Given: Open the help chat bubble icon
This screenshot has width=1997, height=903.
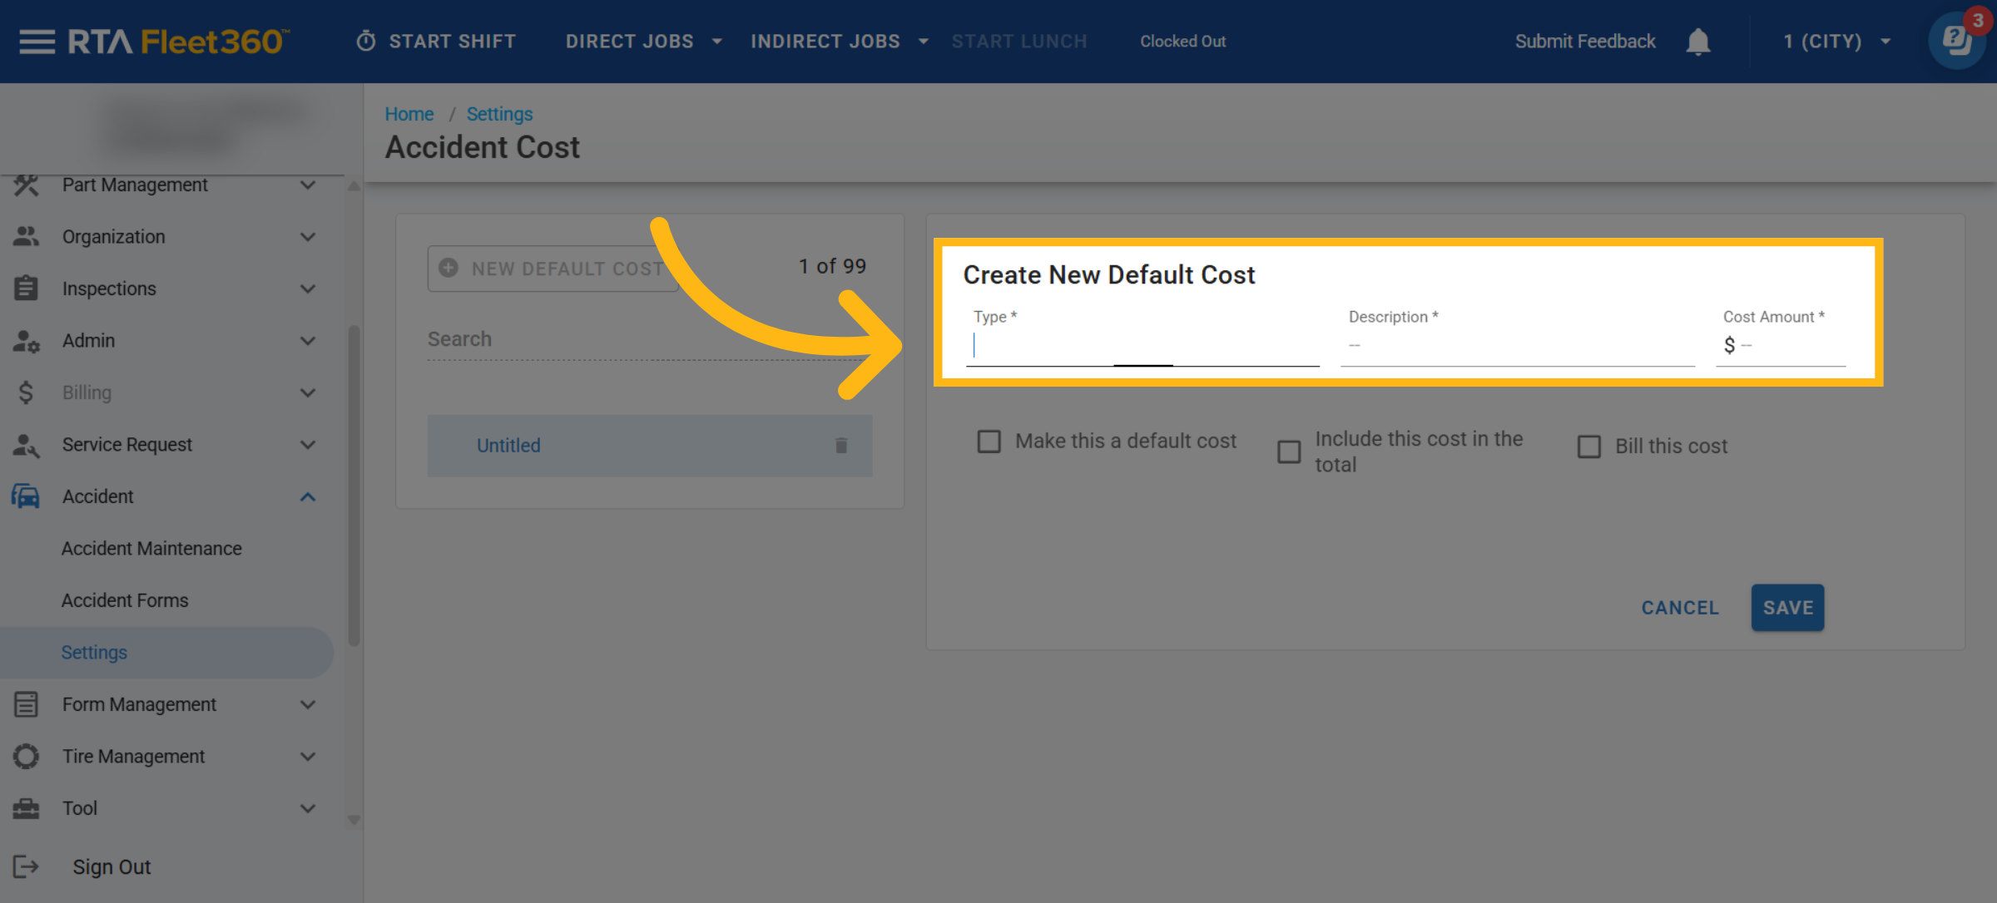Looking at the screenshot, I should click(x=1957, y=41).
